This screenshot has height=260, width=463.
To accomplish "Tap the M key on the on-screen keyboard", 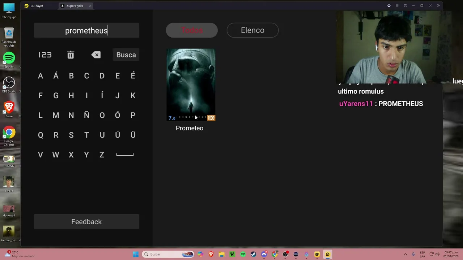I will pos(56,115).
